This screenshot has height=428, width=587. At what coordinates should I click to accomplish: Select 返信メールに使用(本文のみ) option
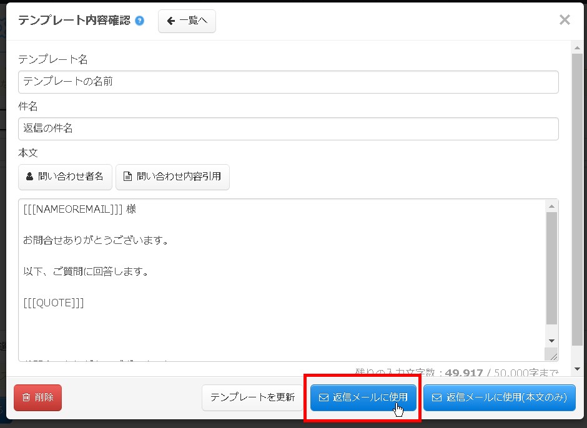[500, 397]
